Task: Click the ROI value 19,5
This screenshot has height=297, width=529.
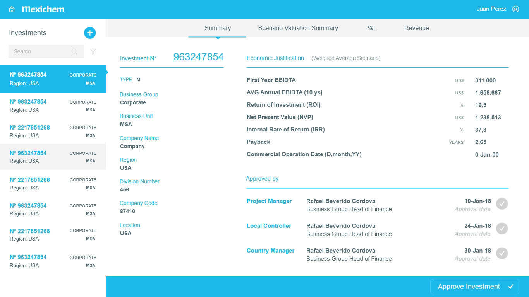Action: pyautogui.click(x=481, y=105)
